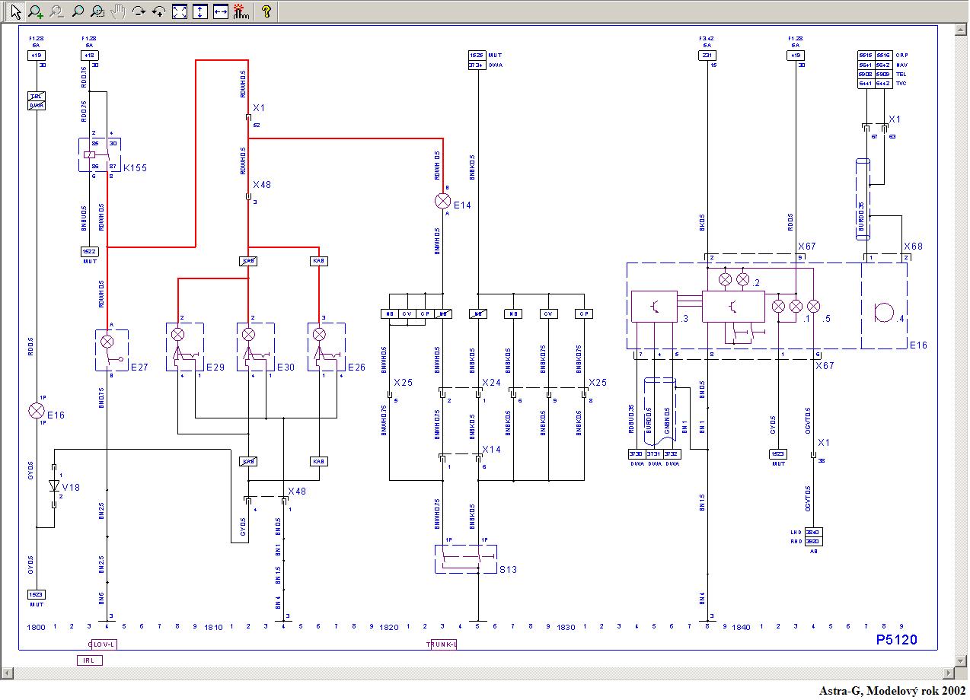
Task: Fit the whole diagram to the window
Action: click(180, 11)
